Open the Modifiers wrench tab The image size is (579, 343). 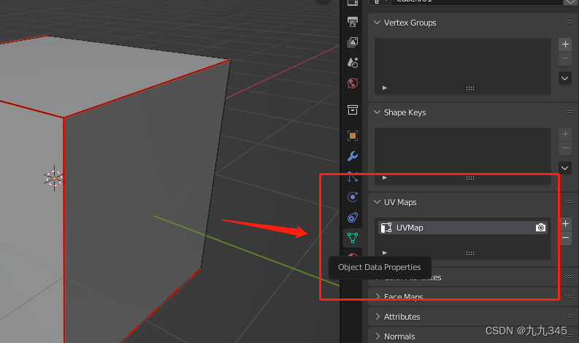(353, 156)
